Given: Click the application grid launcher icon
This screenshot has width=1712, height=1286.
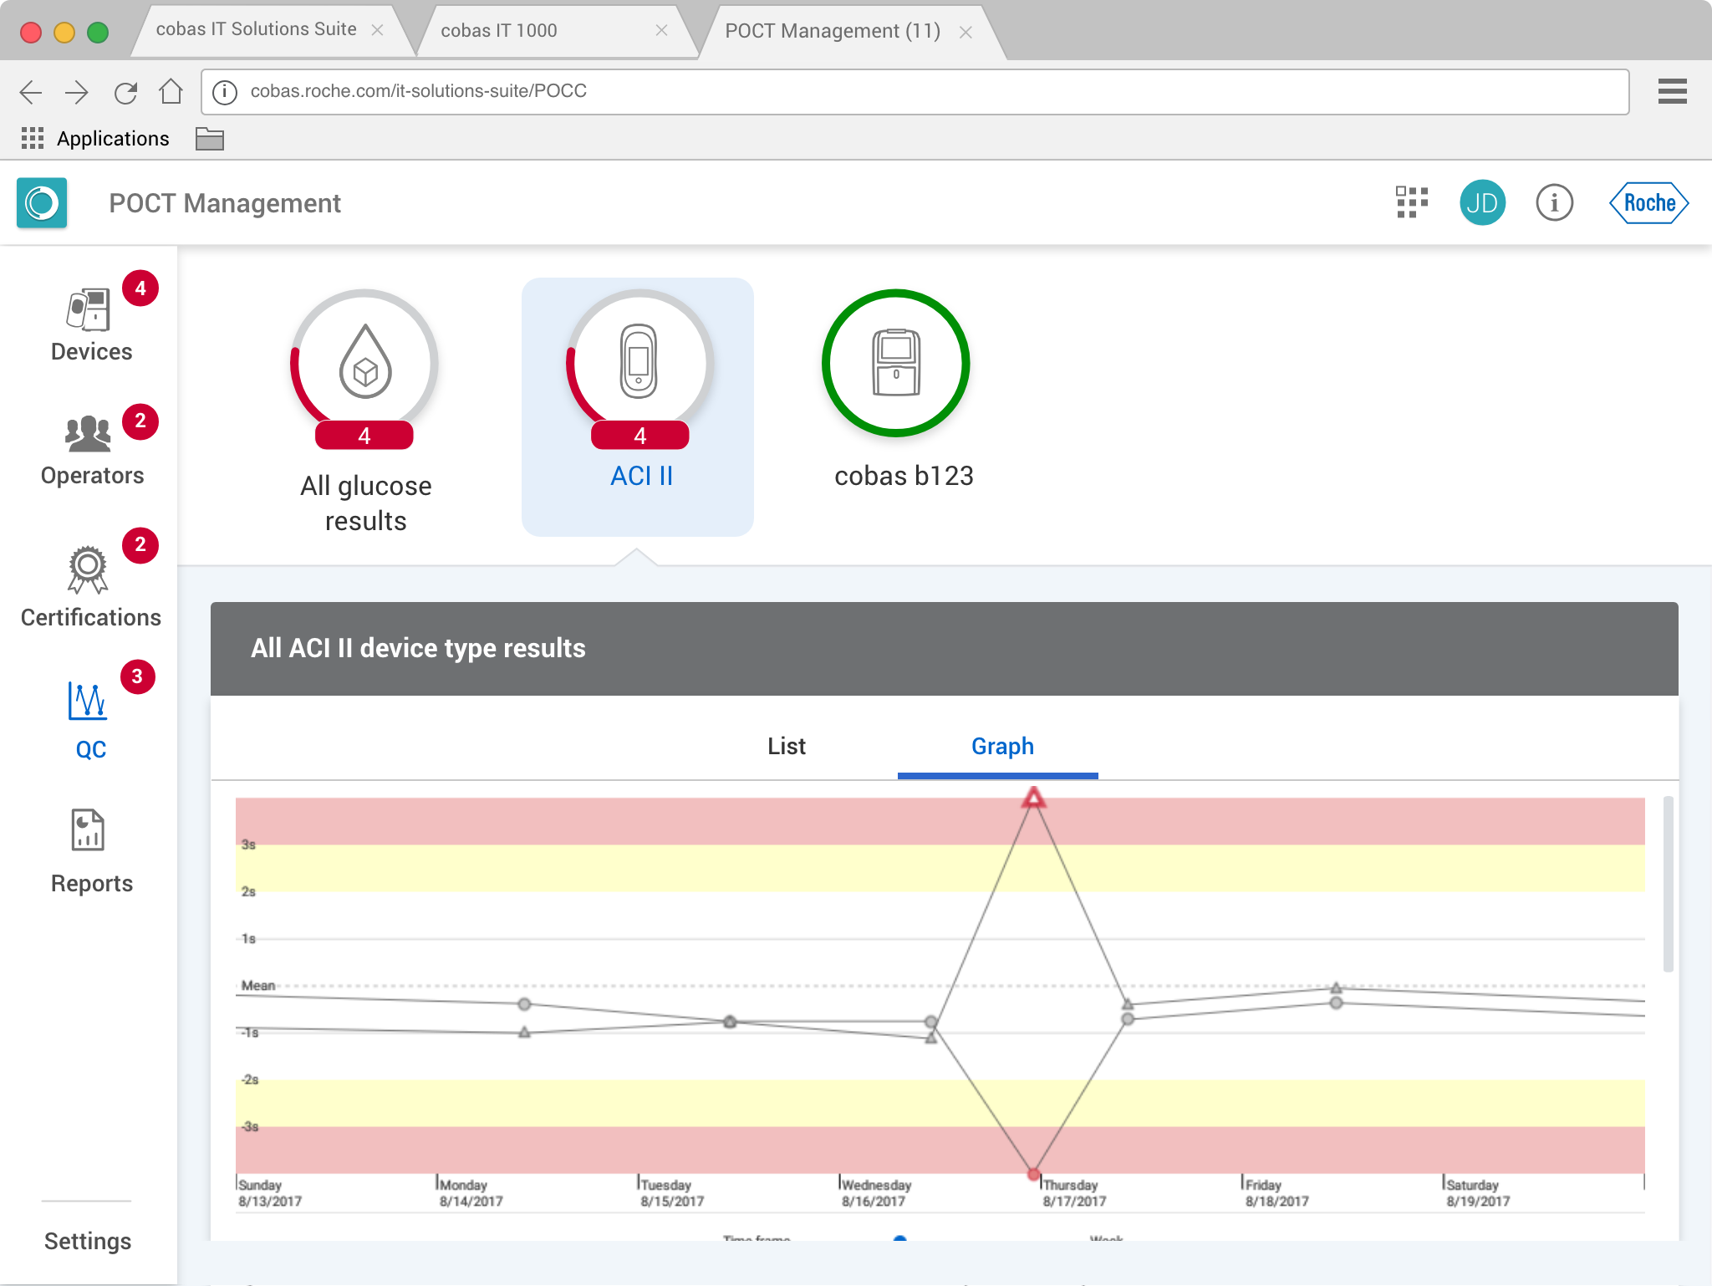Looking at the screenshot, I should 1411,202.
